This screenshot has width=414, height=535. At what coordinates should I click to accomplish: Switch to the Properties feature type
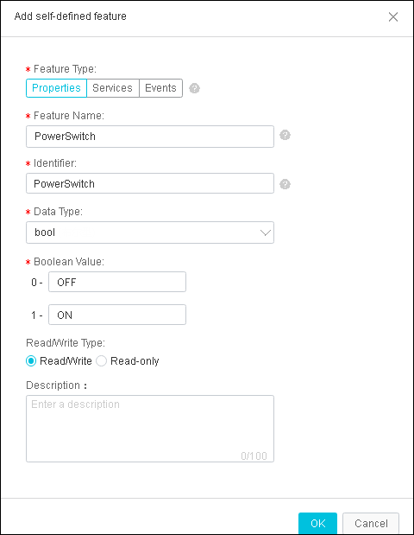(x=57, y=88)
